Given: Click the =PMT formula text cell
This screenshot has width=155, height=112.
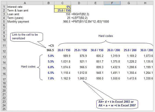Looking at the screenshot, I should pos(90,22).
